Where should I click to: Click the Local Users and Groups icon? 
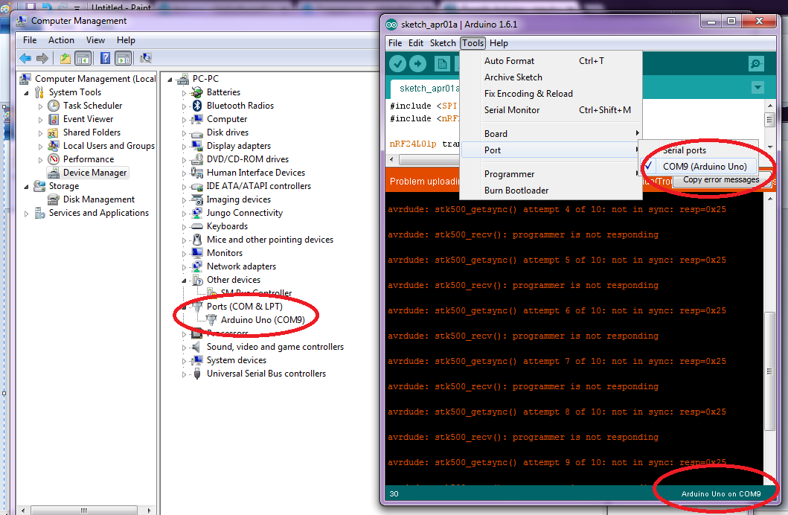(54, 146)
